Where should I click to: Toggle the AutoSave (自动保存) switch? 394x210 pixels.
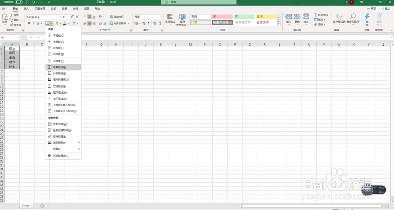[19, 2]
